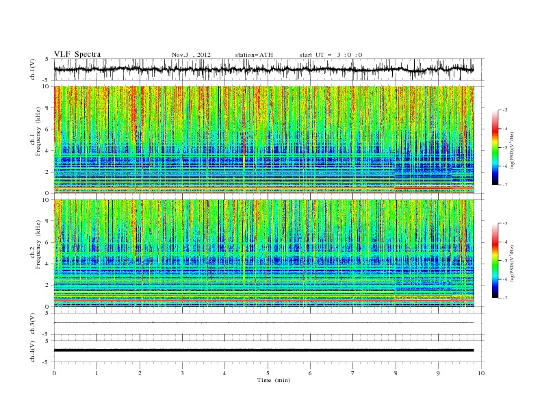Click the red band near 8 minutes in ch.1 spectrogram
Screen dimensions: 542x419
click(x=434, y=188)
